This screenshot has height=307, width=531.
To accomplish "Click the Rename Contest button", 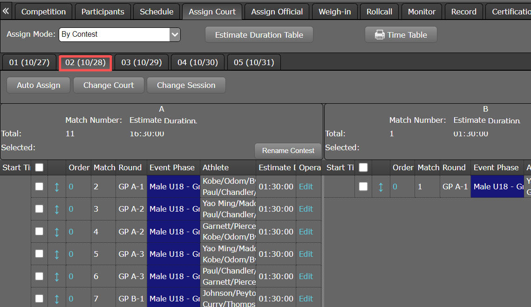I will pos(288,151).
